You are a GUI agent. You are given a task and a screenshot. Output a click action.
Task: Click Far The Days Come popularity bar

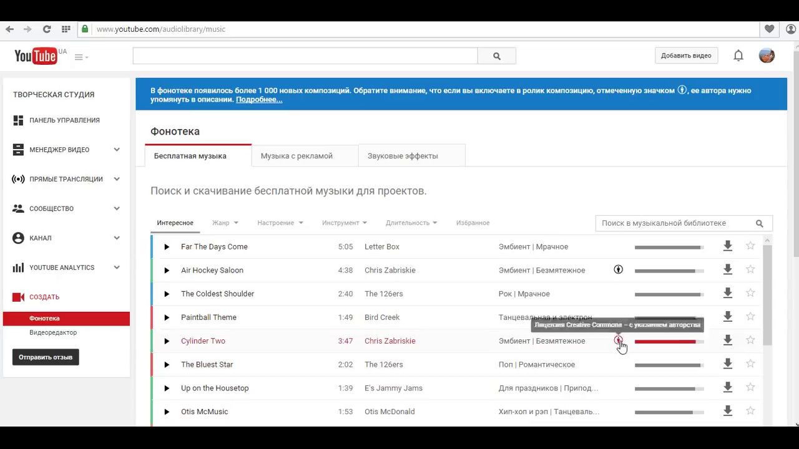[x=669, y=248]
